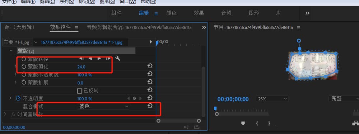Screen dimensions: 359x134
Task: Switch to the 库 workspace
Action: [x=279, y=13]
